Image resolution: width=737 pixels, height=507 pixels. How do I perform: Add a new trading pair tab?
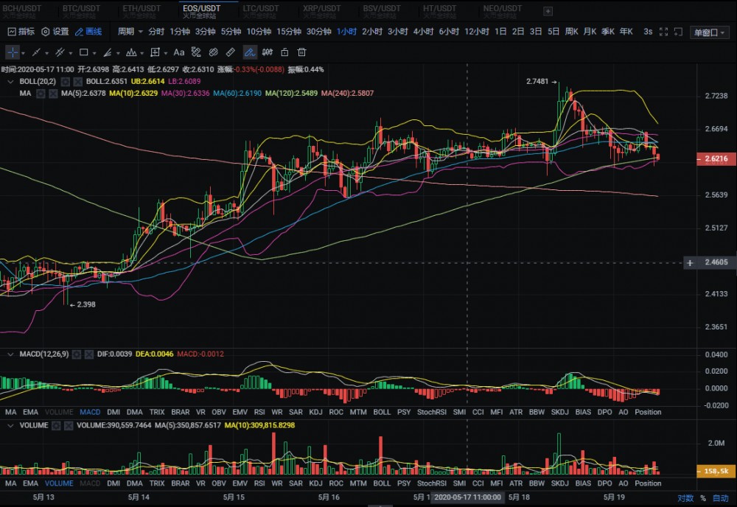point(548,11)
